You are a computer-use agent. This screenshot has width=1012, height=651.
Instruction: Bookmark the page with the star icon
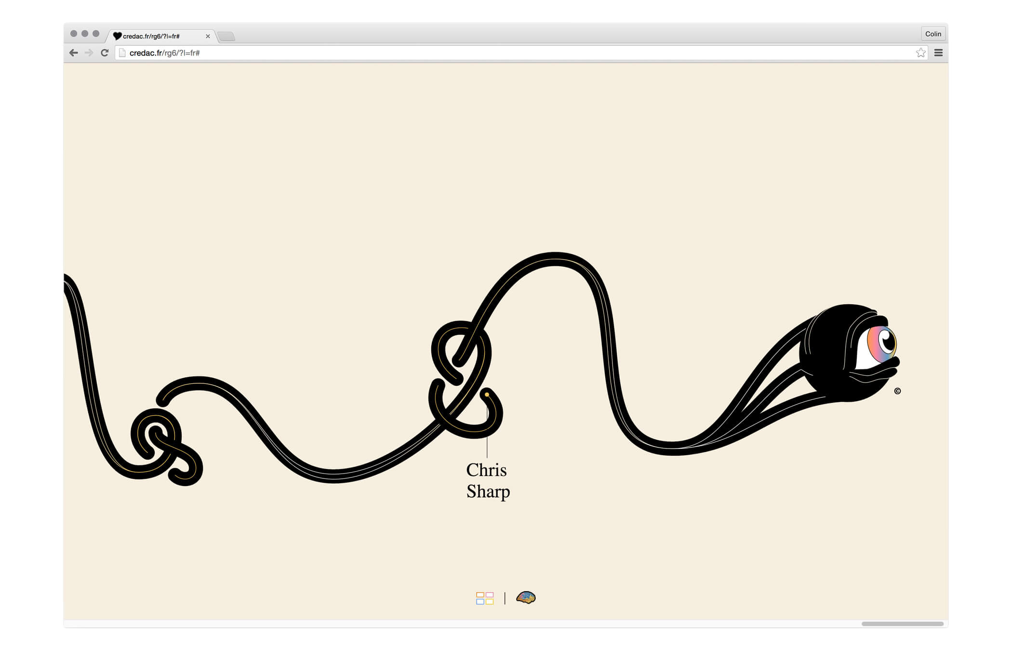point(920,53)
